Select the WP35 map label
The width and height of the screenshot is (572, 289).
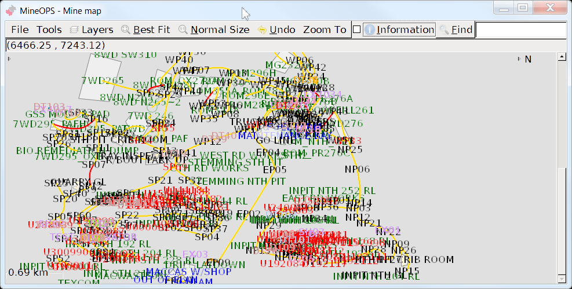204,119
